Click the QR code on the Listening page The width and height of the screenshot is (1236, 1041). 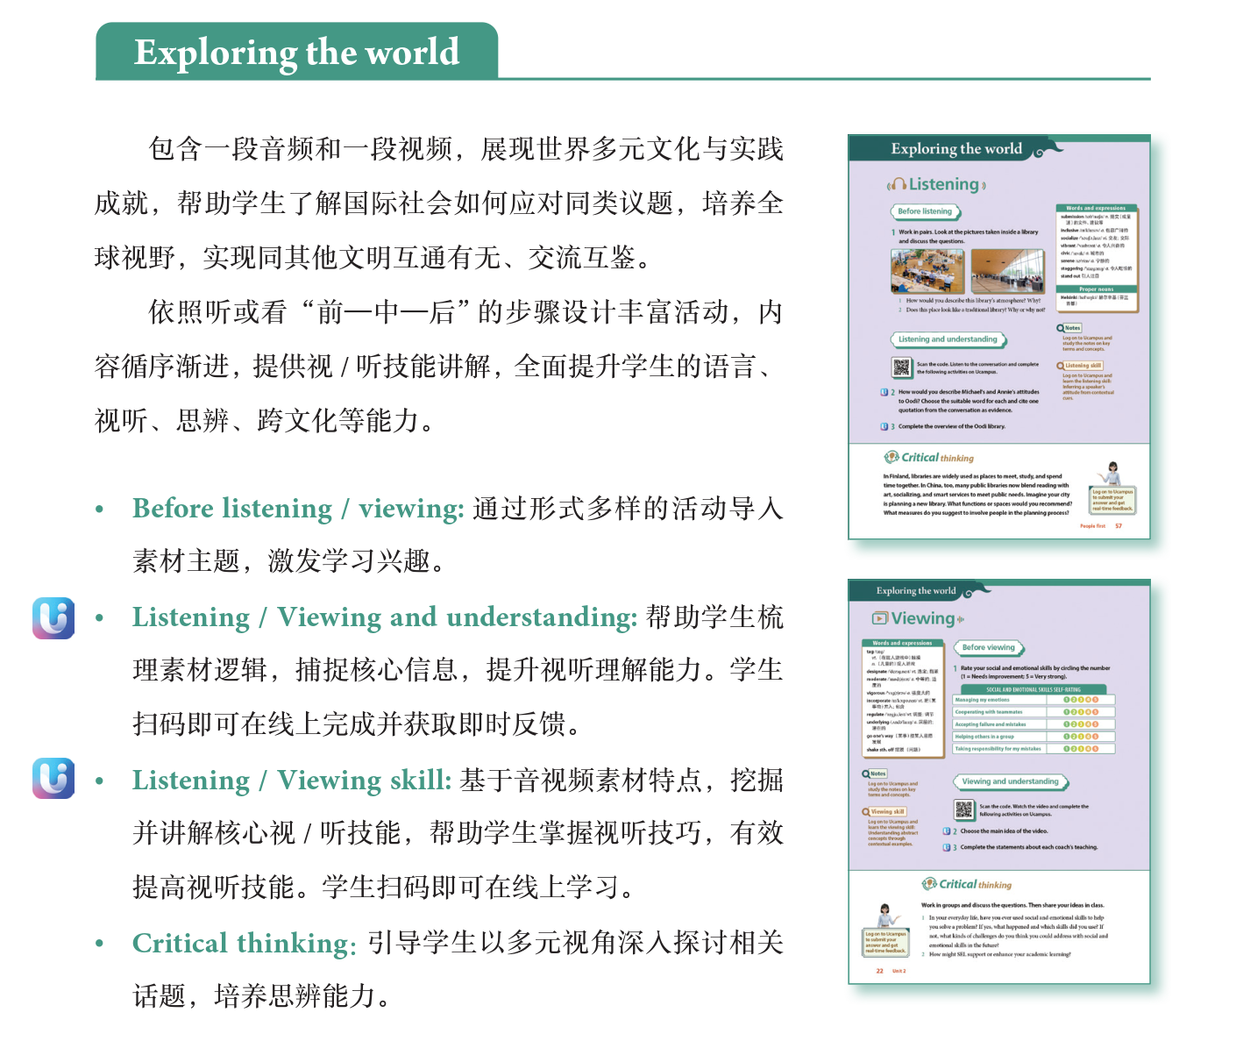[901, 367]
